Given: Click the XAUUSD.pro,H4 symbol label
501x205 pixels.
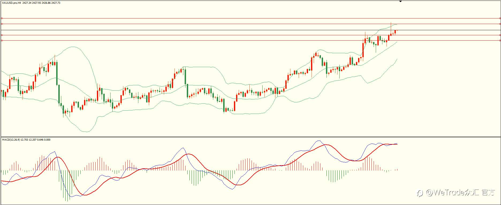Looking at the screenshot, I should [x=12, y=3].
